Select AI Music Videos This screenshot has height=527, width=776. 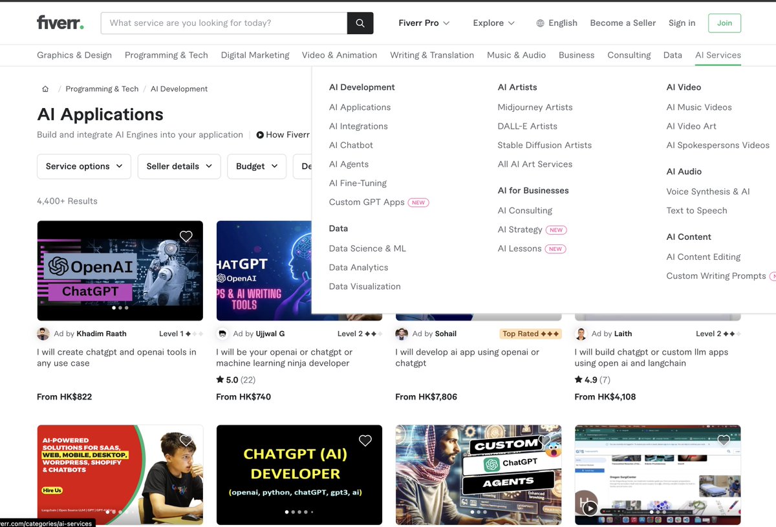pyautogui.click(x=699, y=107)
